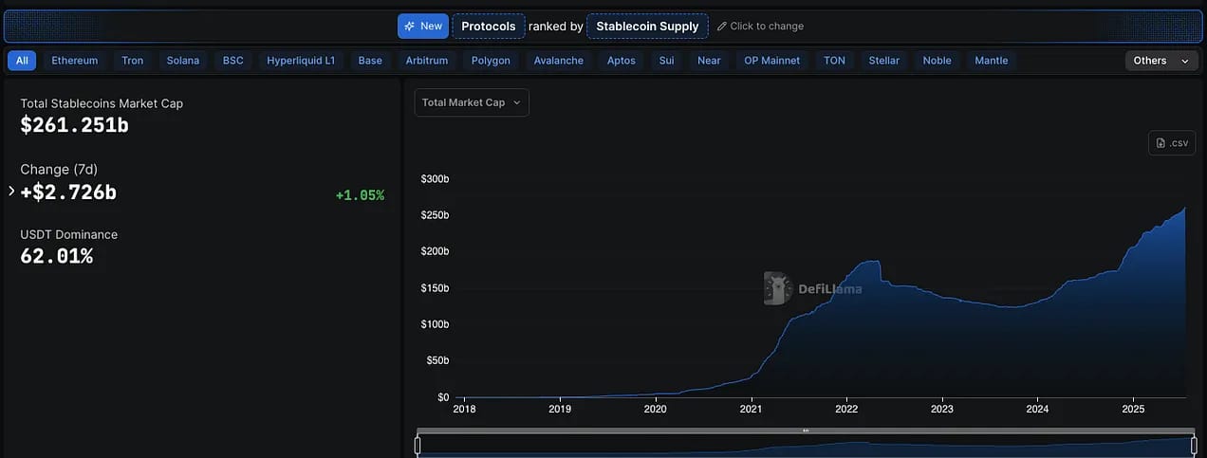This screenshot has height=458, width=1207.
Task: Expand the Change (7d) row chevron
Action: 11,191
